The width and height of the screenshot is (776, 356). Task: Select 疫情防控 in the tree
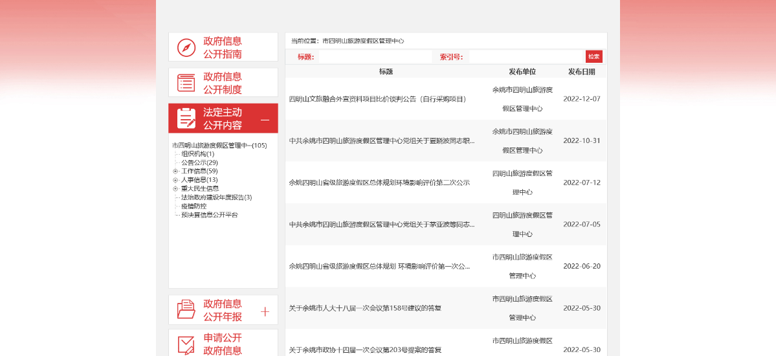(x=194, y=206)
